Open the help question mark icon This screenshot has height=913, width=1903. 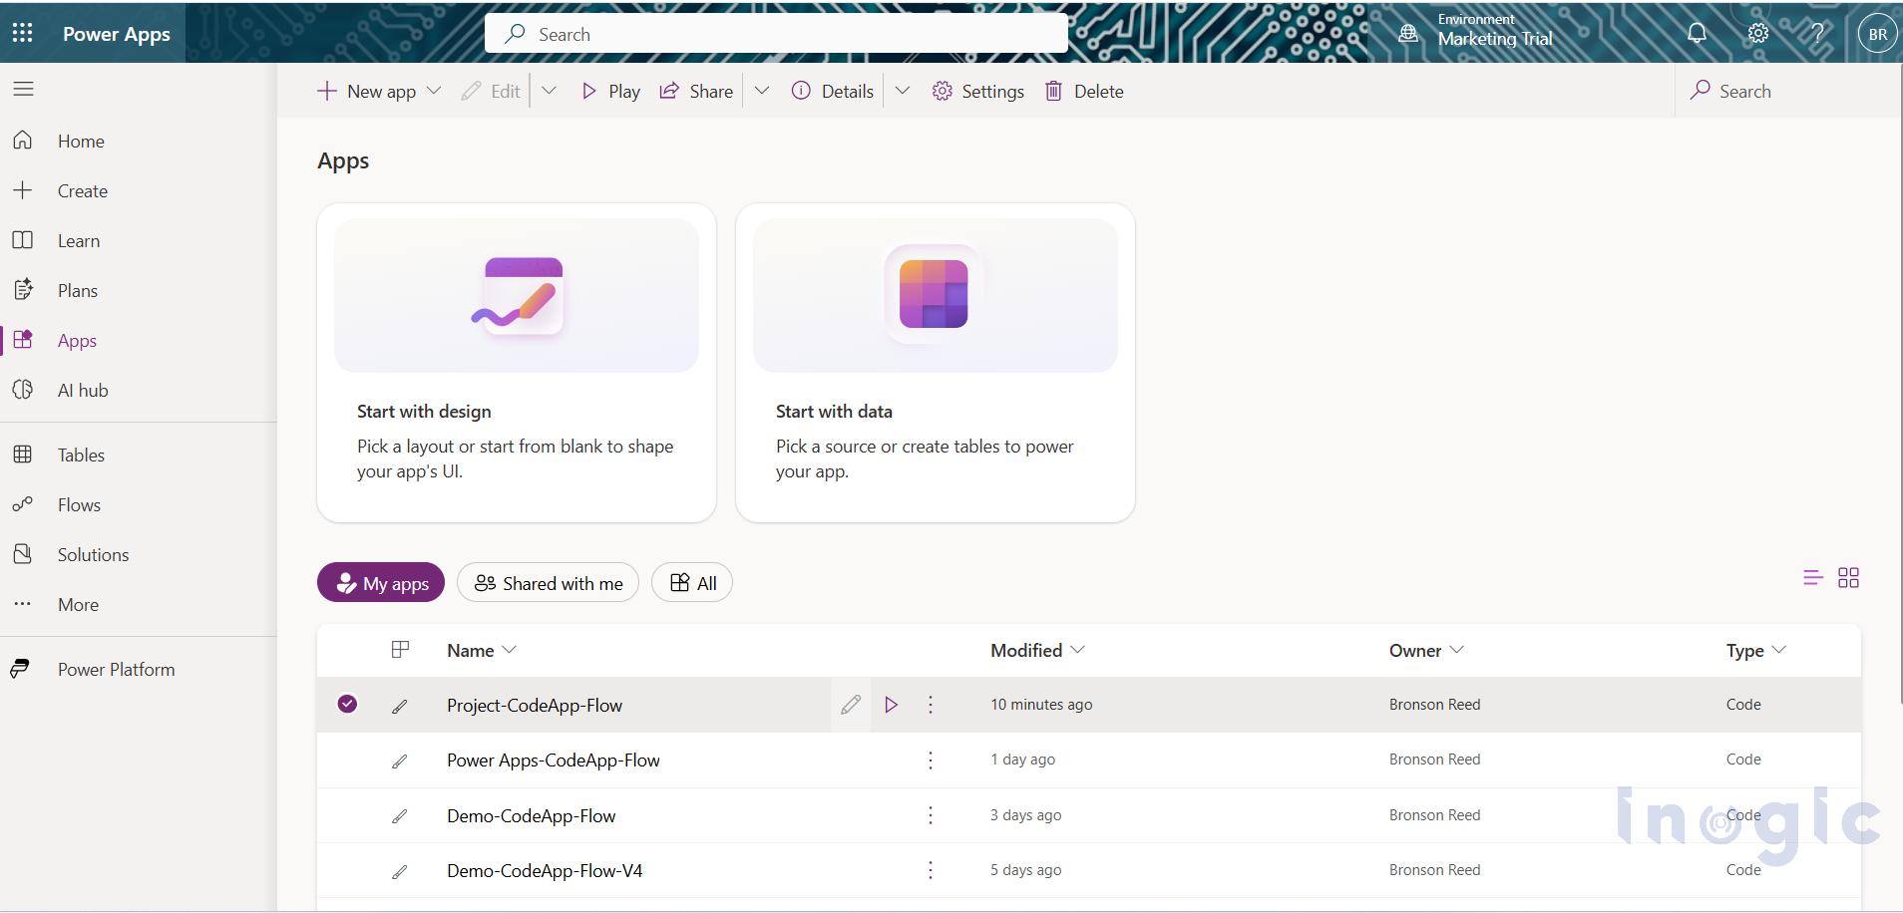pyautogui.click(x=1817, y=33)
